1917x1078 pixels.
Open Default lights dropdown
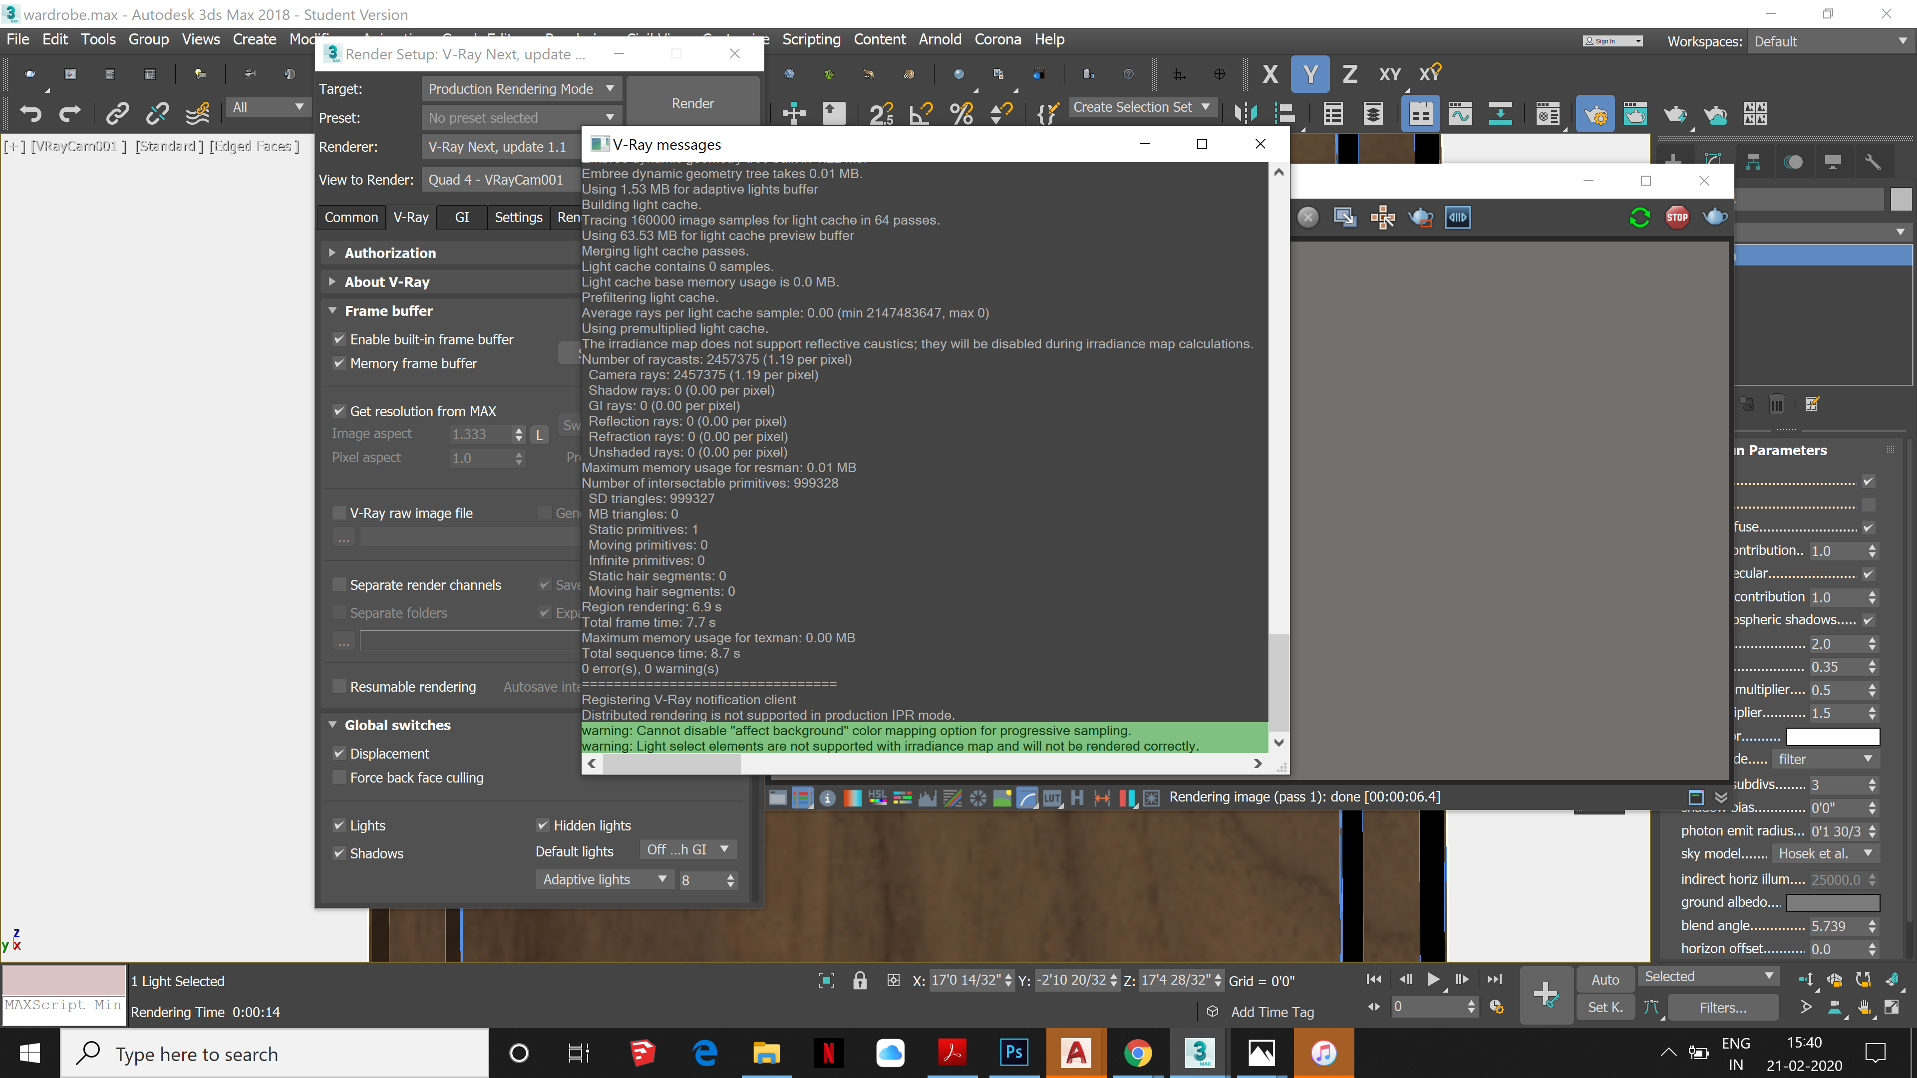687,849
